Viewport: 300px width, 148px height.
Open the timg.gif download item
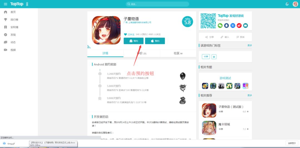coord(9,144)
